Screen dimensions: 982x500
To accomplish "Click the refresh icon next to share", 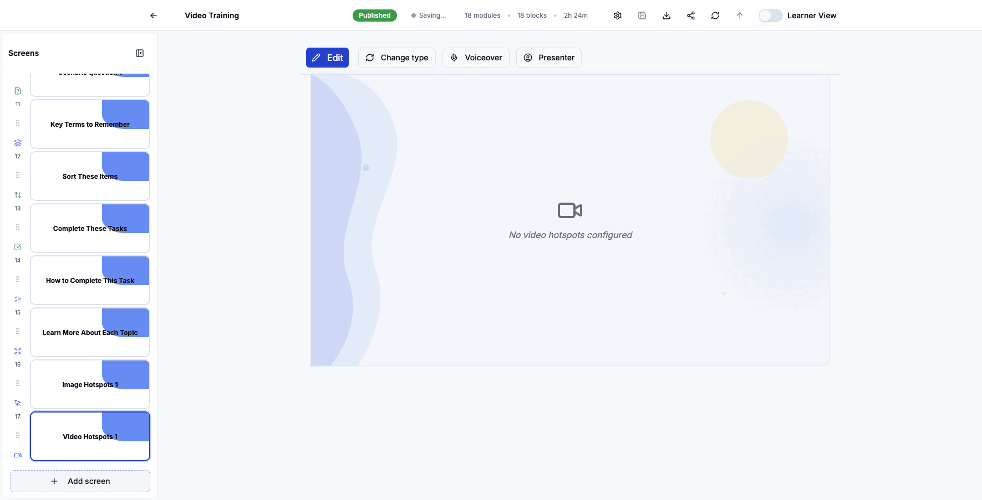I will (x=715, y=16).
